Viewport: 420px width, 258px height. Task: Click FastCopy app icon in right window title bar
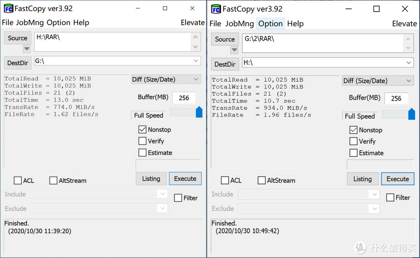click(216, 9)
